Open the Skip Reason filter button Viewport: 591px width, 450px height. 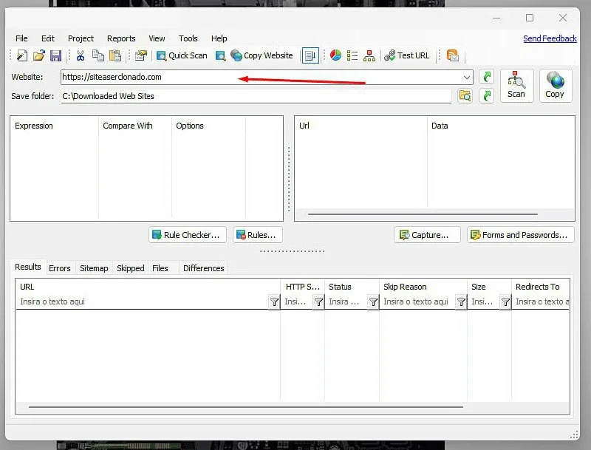point(460,302)
